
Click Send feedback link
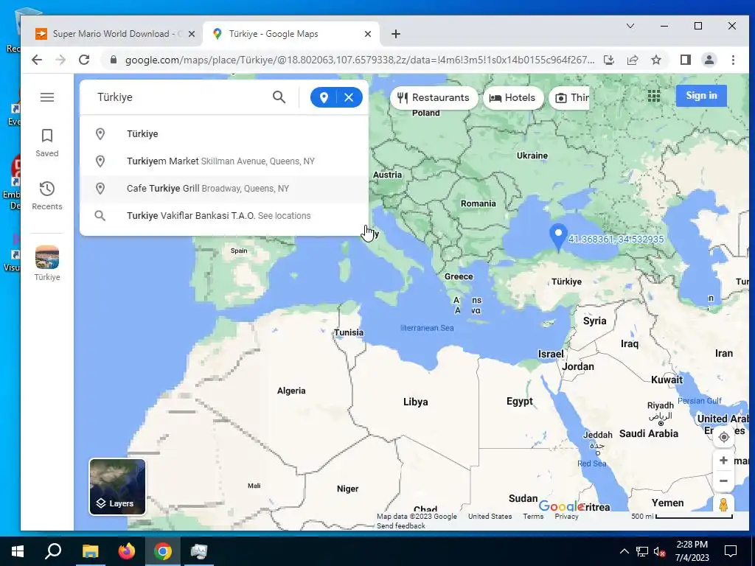400,526
